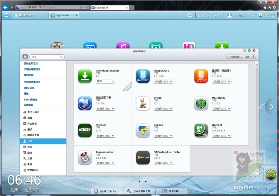Image resolution: width=279 pixels, height=196 pixels.
Task: Open the App Center help button
Action: pyautogui.click(x=253, y=57)
